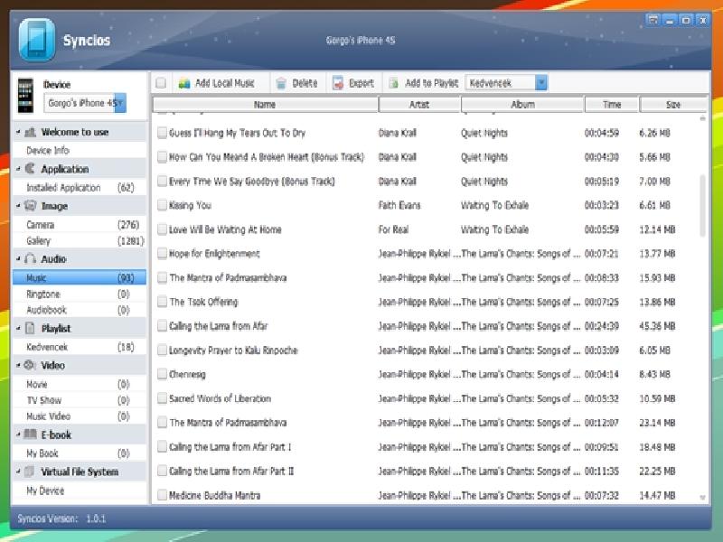This screenshot has width=723, height=542.
Task: Click the Playlist section icon
Action: click(31, 328)
